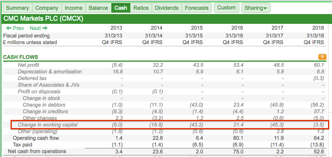Click Depreciation 2013 value 16.8
This screenshot has height=157, width=332.
pos(118,72)
